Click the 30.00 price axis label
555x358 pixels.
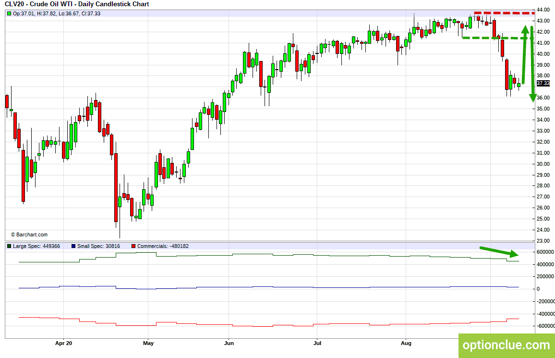tap(543, 164)
